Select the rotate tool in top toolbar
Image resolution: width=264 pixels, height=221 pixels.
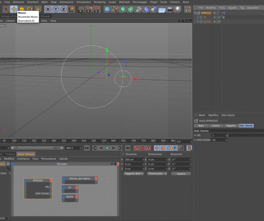pyautogui.click(x=30, y=9)
